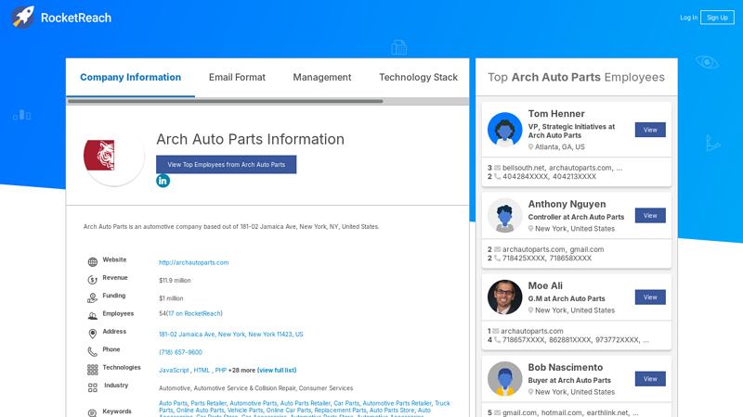Click the (718) 657-9600 phone link
Screen dimensions: 743x417
(180, 352)
